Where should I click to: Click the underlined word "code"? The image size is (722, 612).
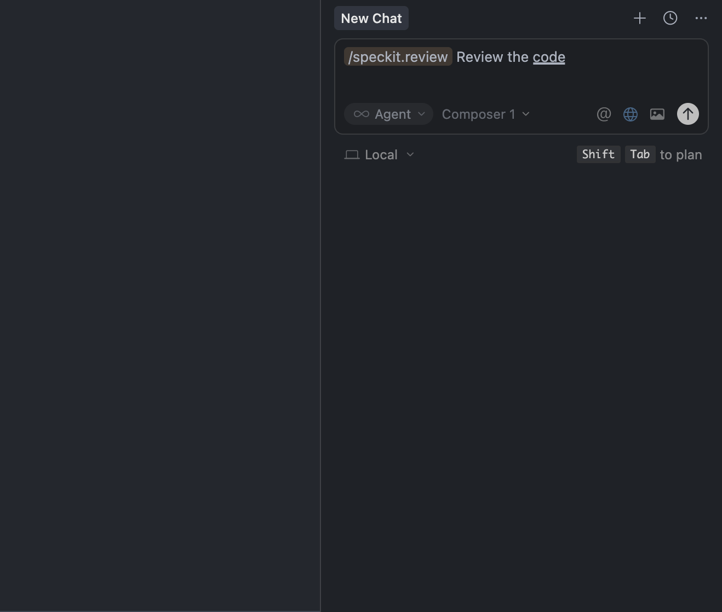pos(549,57)
